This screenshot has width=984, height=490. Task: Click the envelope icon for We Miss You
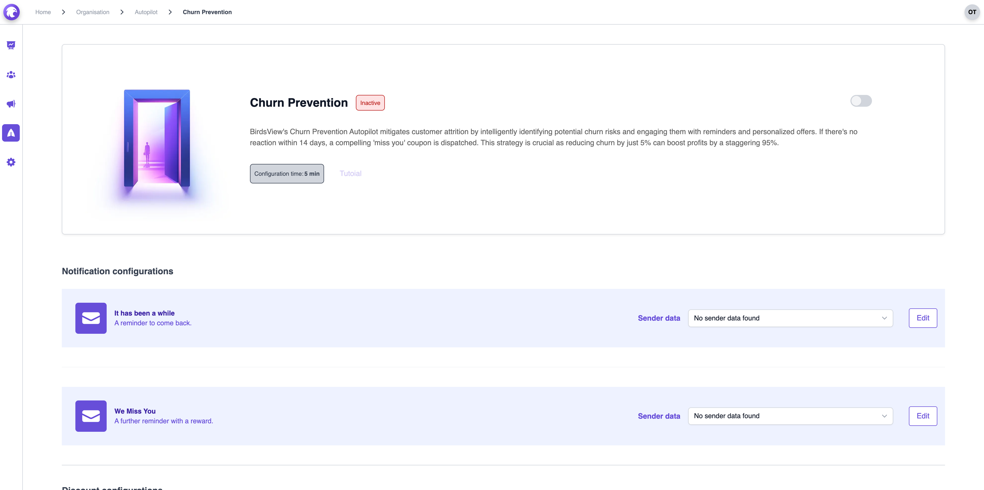[91, 416]
